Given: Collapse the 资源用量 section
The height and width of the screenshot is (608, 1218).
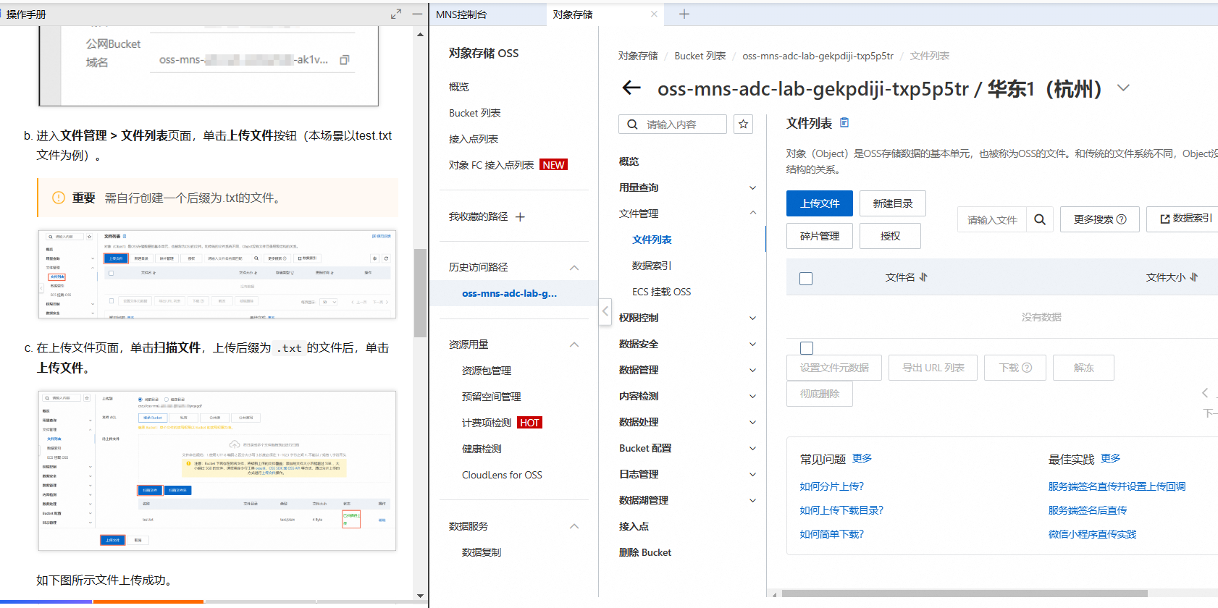Looking at the screenshot, I should (574, 345).
